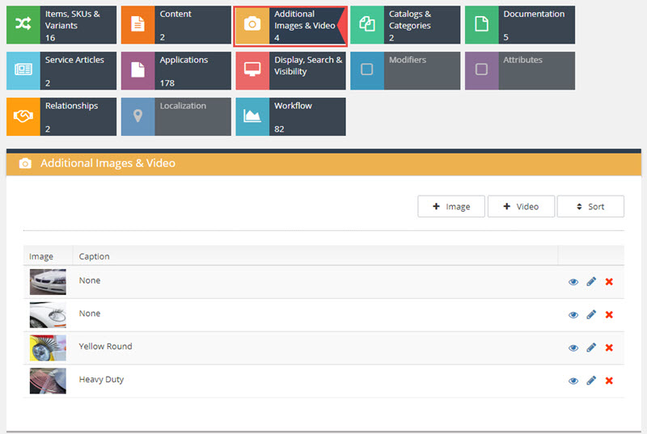Click the greyed Localization label
Image resolution: width=647 pixels, height=434 pixels.
pos(183,106)
